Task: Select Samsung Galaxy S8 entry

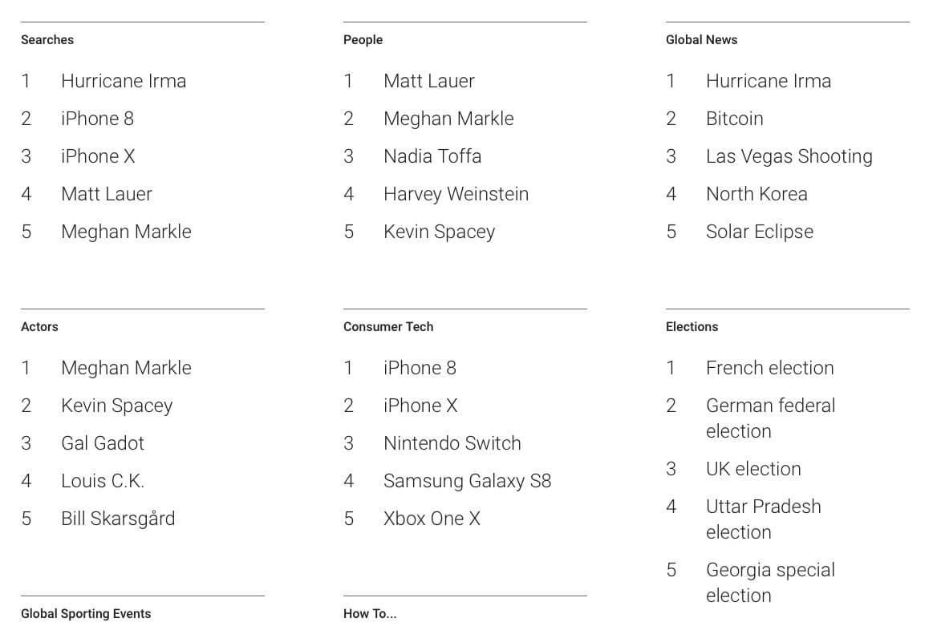Action: coord(468,480)
